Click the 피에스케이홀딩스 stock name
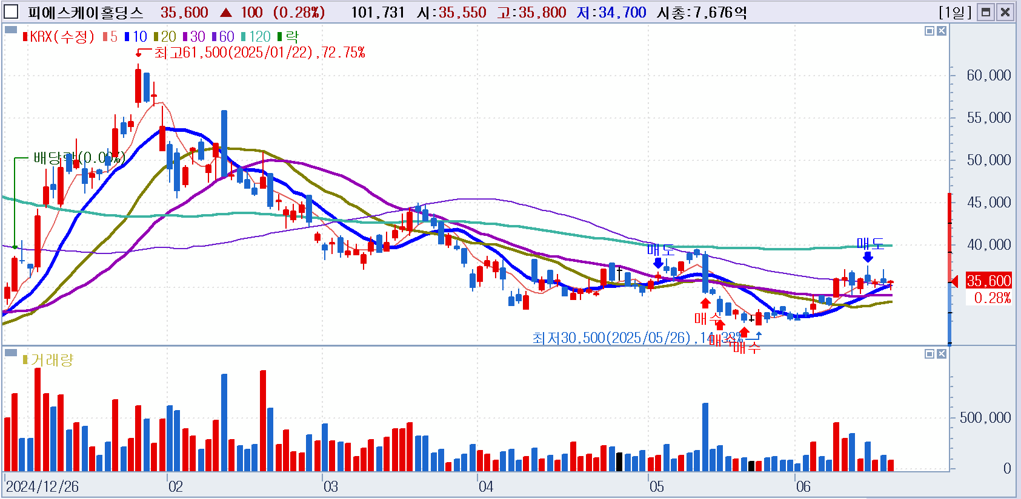 (x=85, y=12)
